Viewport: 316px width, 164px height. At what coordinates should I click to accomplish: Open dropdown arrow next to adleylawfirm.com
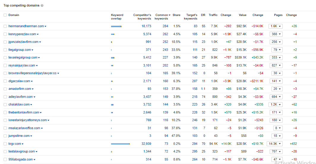34,97
